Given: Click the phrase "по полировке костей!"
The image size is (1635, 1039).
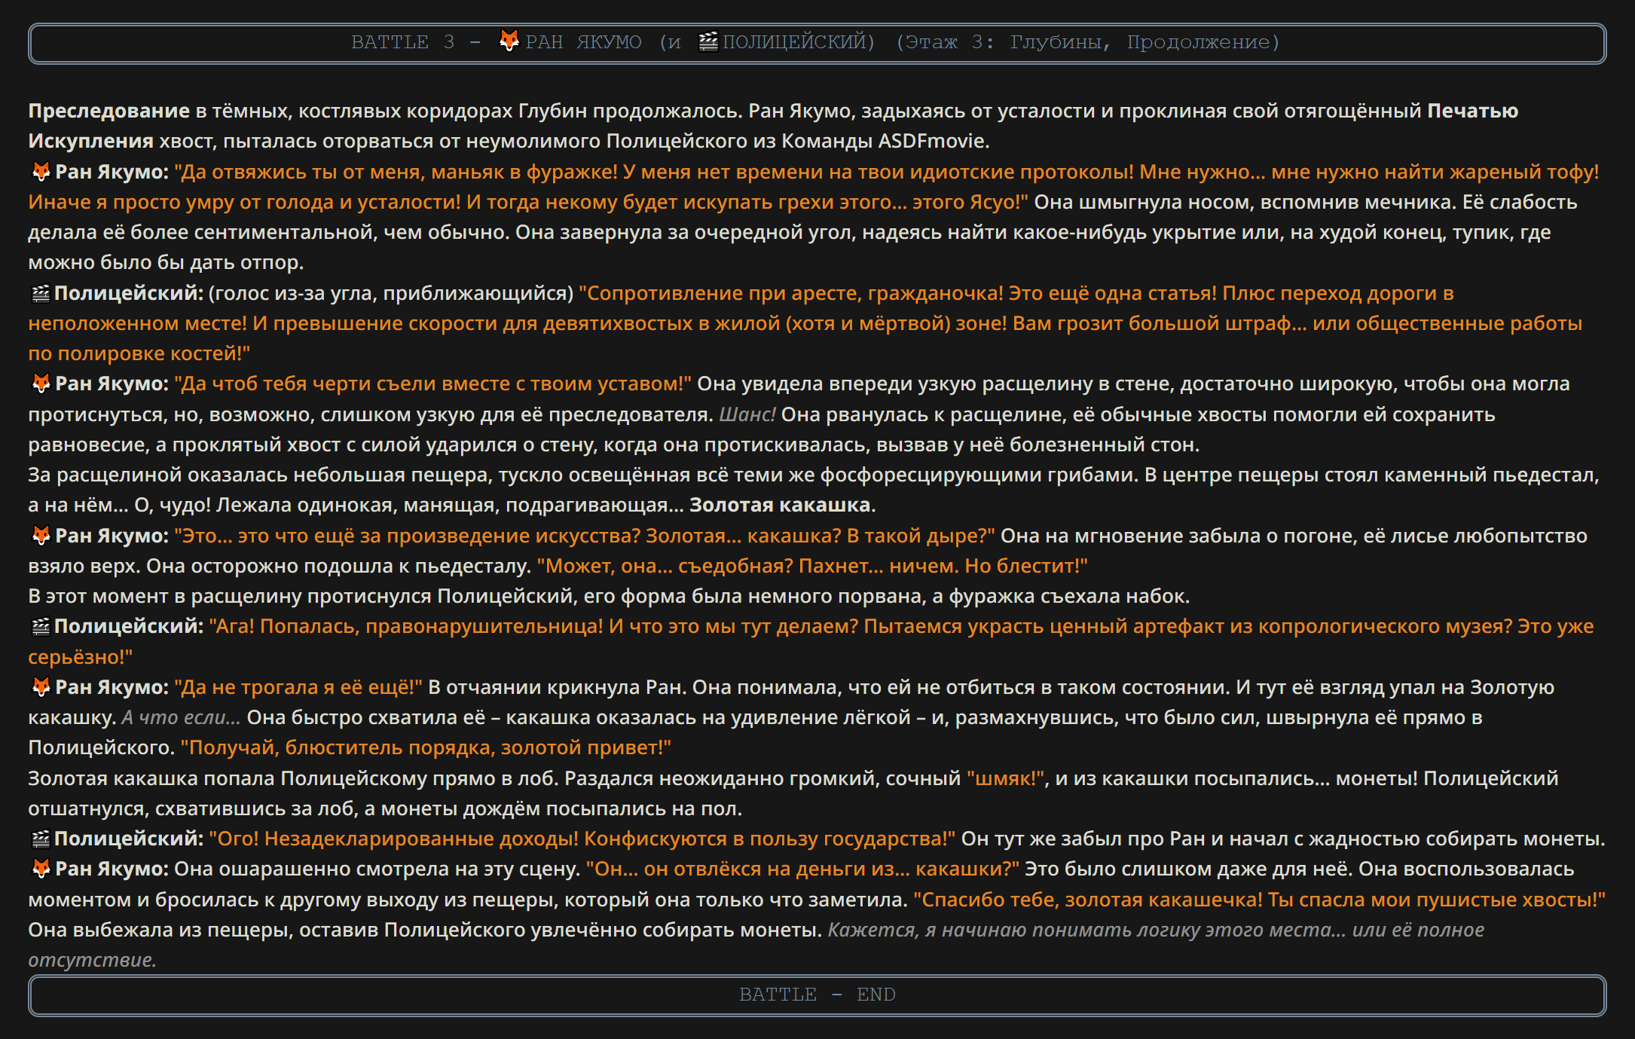Looking at the screenshot, I should 139,353.
